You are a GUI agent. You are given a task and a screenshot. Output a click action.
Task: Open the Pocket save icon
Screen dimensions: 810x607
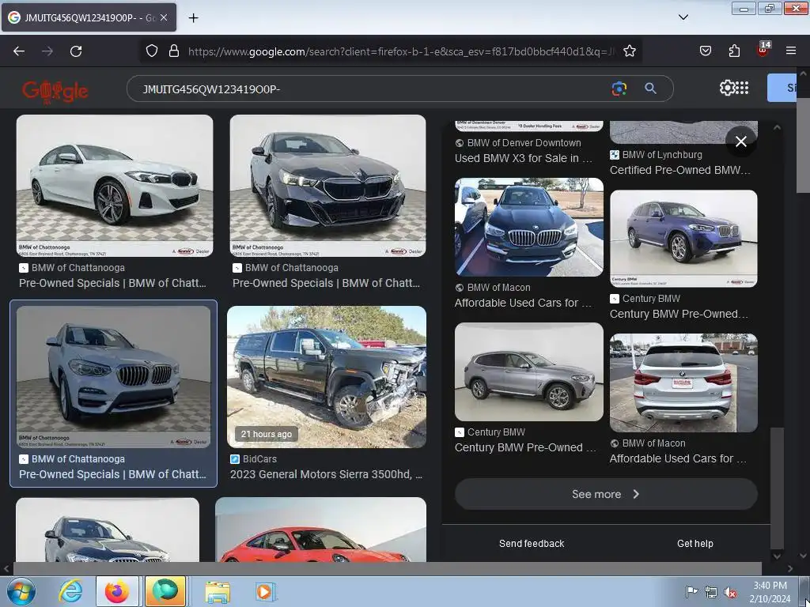705,51
